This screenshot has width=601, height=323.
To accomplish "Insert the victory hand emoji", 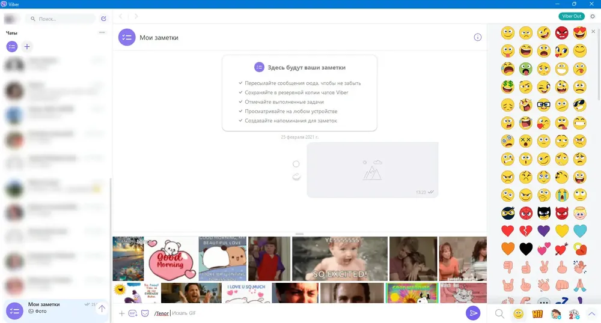I will pos(543,267).
